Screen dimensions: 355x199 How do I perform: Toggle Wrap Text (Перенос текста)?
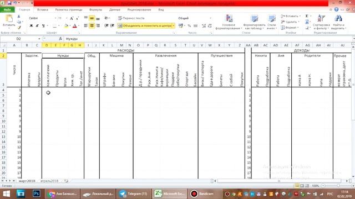[x=131, y=18]
